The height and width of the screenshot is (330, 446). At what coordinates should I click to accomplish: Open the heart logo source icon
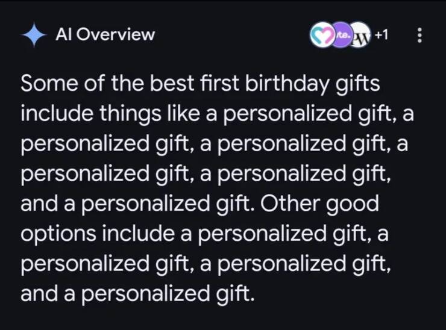(x=320, y=36)
